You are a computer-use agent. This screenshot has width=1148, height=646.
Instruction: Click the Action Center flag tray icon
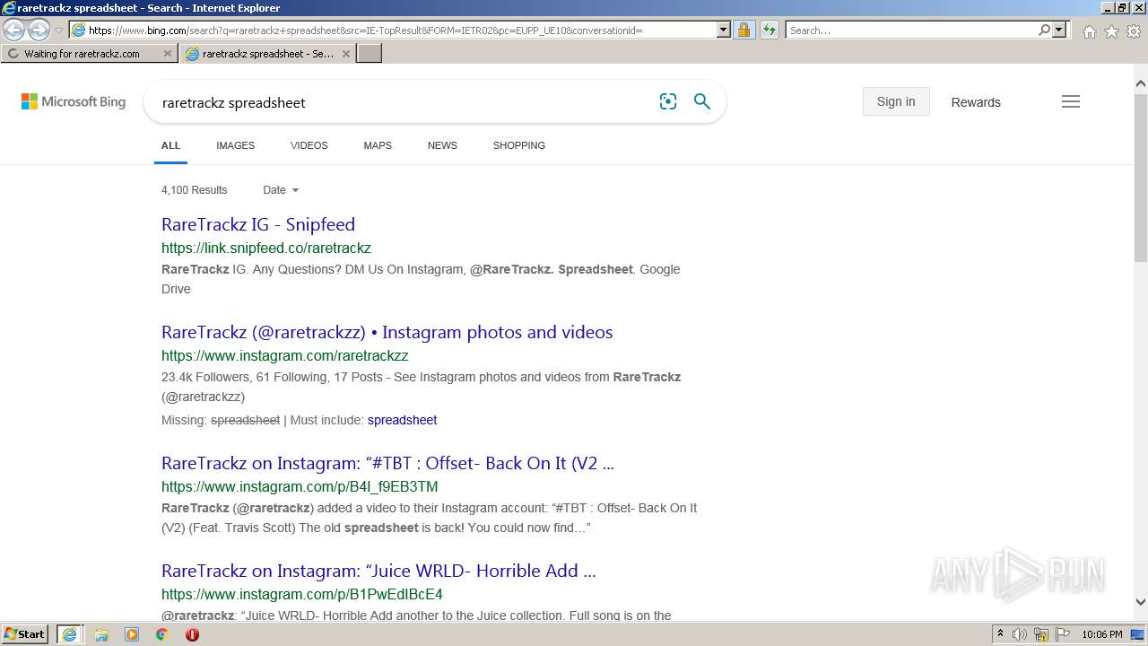click(x=1063, y=634)
